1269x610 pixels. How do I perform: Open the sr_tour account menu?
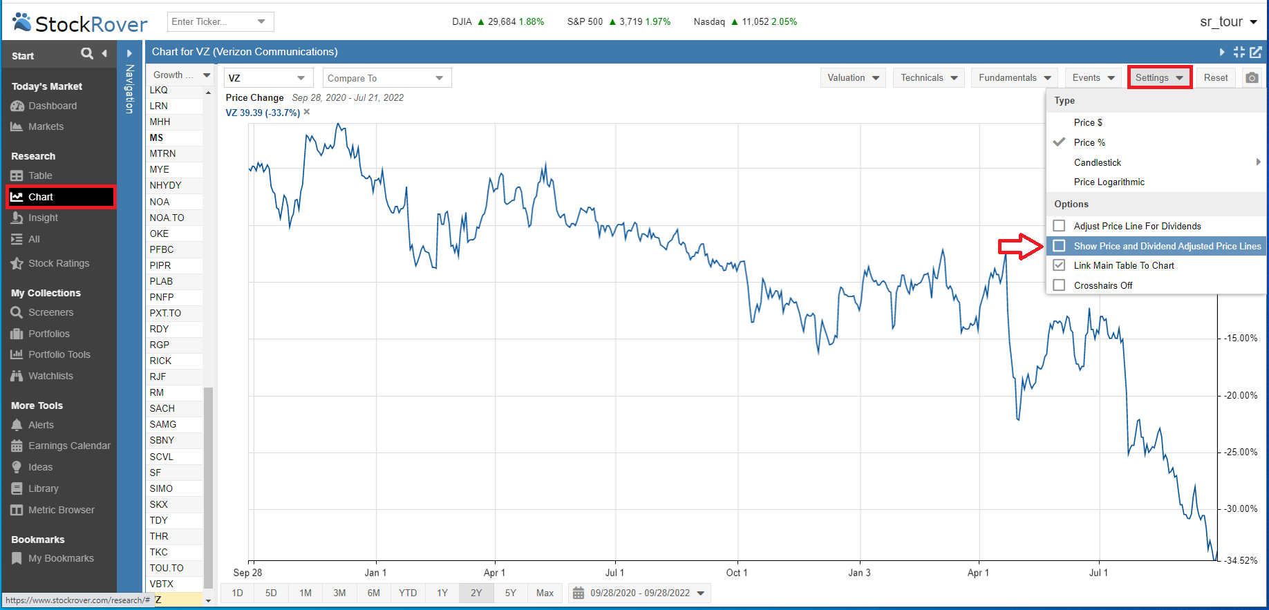pyautogui.click(x=1228, y=21)
